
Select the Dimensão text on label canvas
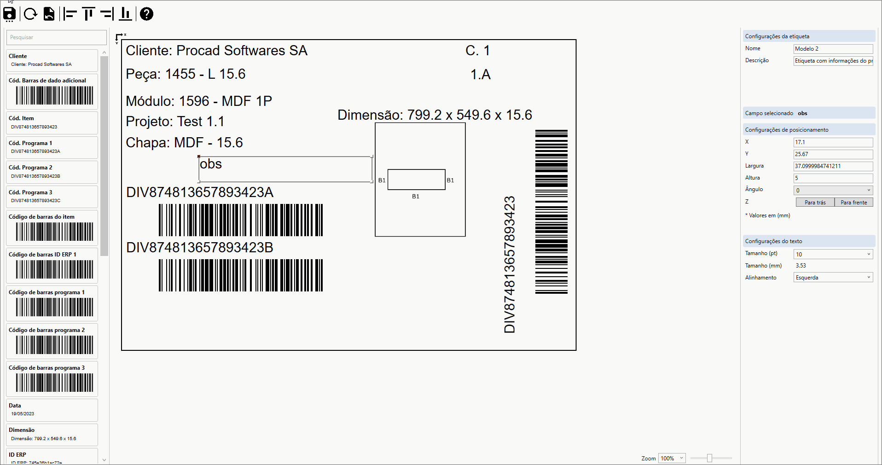coord(435,115)
